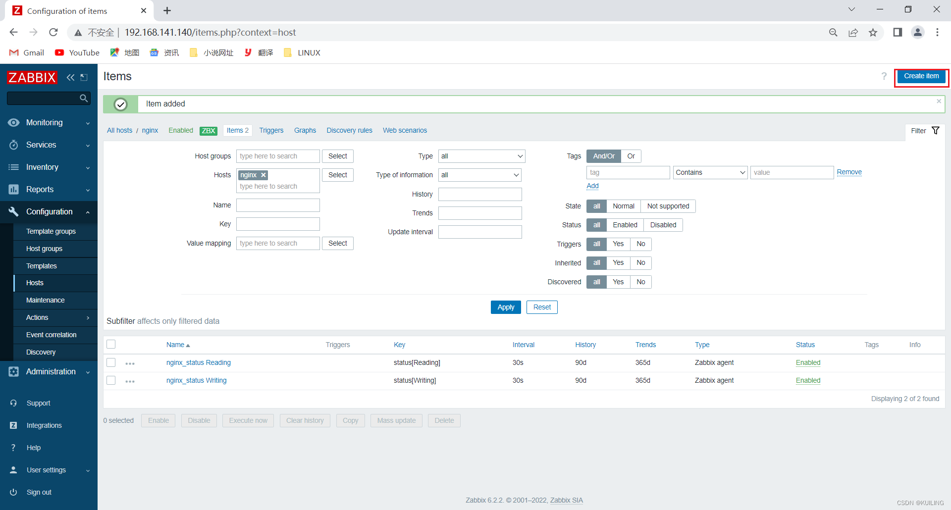This screenshot has width=951, height=510.
Task: Set Inherited filter to No
Action: coord(641,262)
